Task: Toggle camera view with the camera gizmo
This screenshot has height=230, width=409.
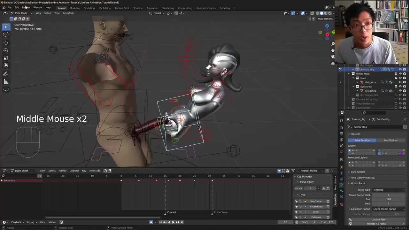Action: pyautogui.click(x=333, y=57)
